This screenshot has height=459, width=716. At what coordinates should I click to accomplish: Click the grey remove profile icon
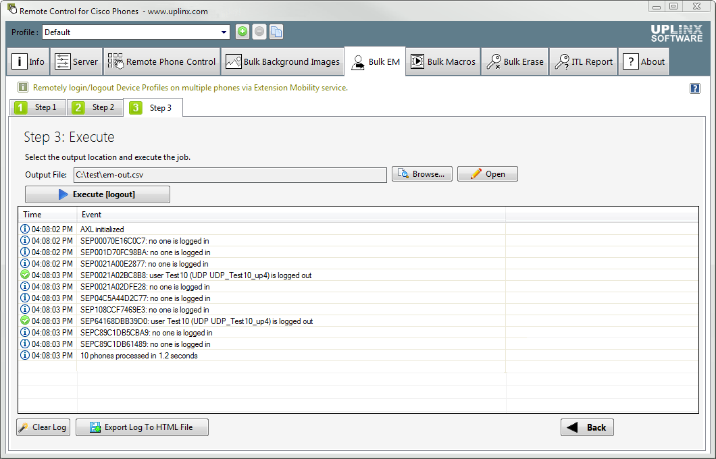[259, 32]
